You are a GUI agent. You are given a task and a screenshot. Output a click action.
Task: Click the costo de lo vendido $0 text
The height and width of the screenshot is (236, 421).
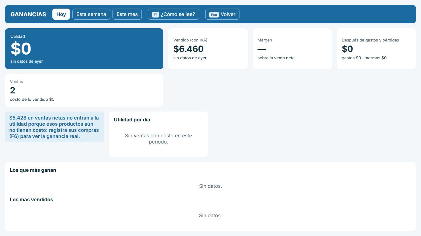32,99
